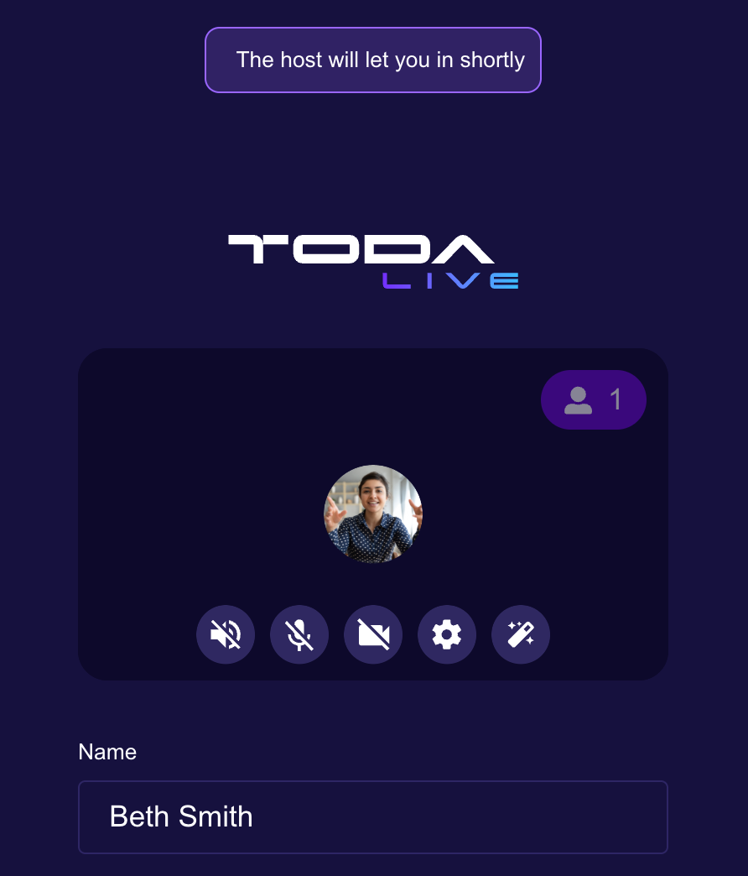The width and height of the screenshot is (748, 876).
Task: Click the person icon in participant badge
Action: [x=578, y=400]
